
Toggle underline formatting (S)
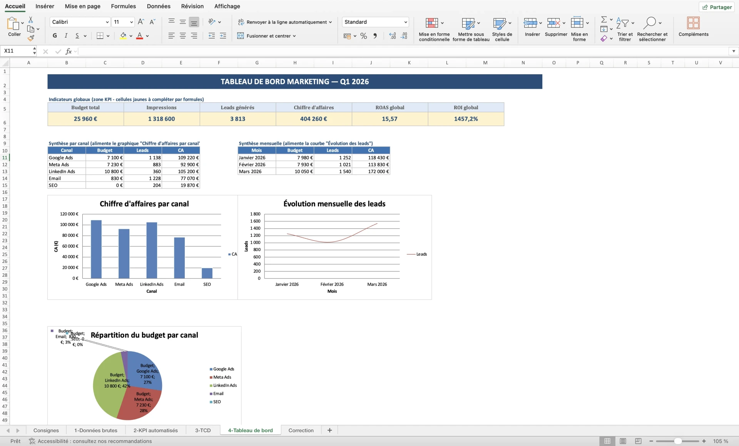pyautogui.click(x=77, y=36)
